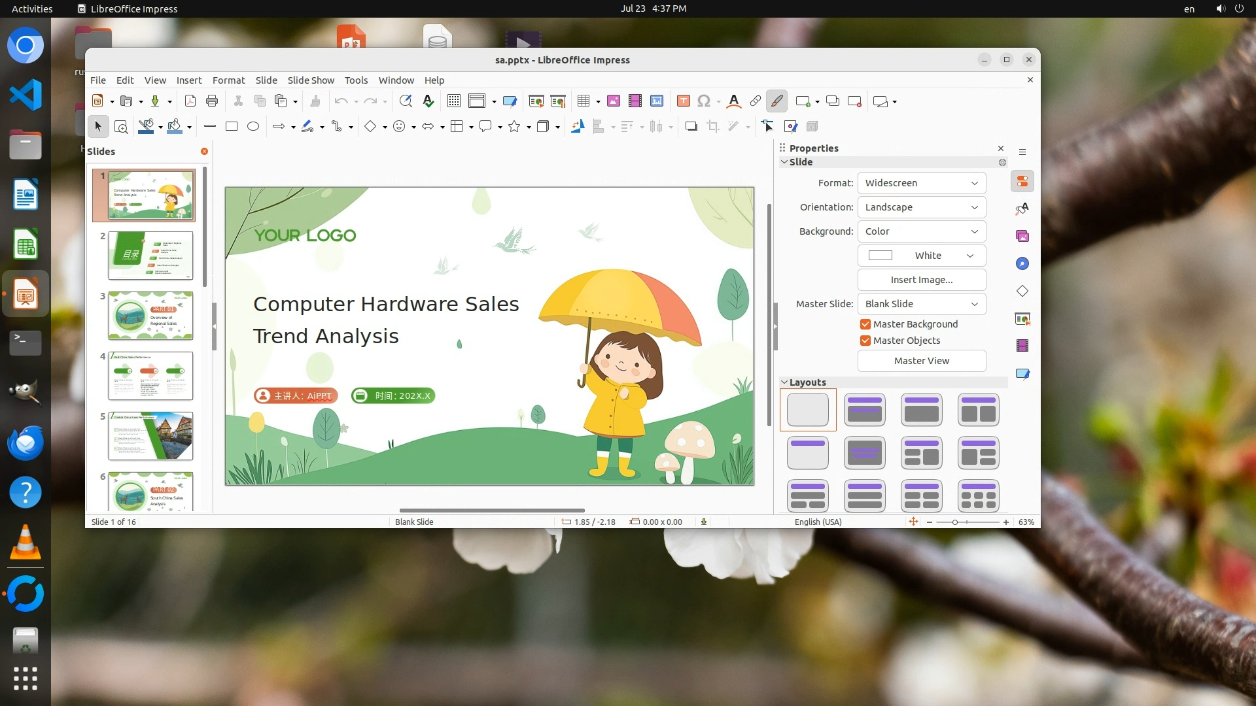
Task: Click the Insert Table icon
Action: tap(584, 101)
